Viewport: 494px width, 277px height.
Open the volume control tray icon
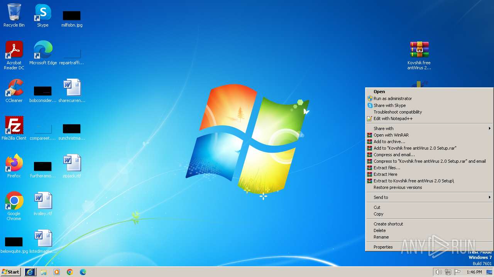[x=438, y=272]
